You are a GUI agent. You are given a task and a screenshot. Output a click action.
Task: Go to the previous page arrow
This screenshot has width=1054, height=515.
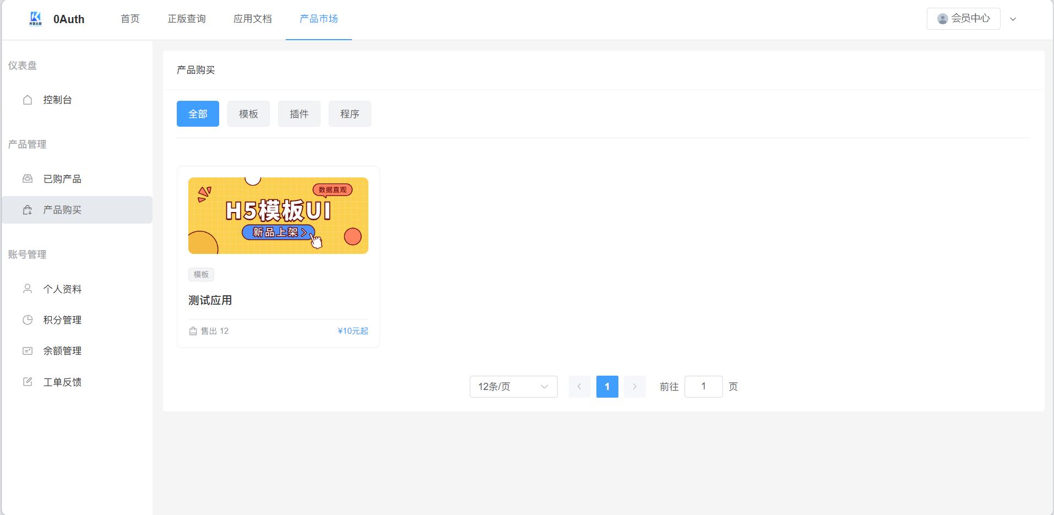(579, 387)
